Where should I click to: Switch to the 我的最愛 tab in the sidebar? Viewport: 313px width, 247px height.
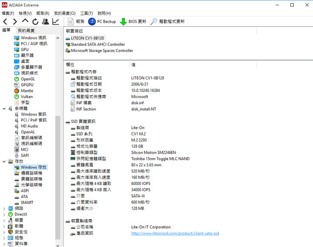[26, 30]
